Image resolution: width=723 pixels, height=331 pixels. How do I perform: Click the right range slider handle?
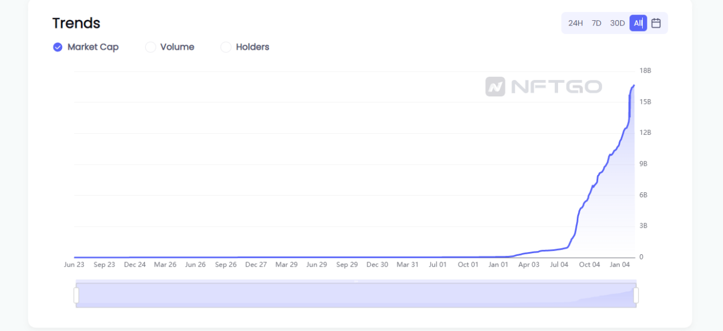(x=636, y=295)
